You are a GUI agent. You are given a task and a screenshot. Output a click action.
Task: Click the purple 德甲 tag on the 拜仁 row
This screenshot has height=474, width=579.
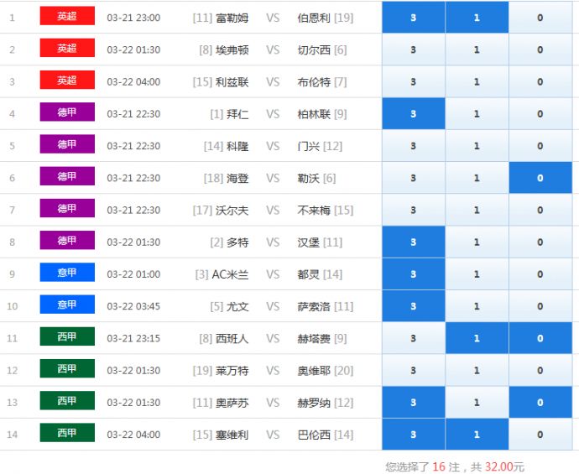67,112
